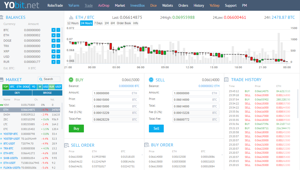Select the DASH row in the market list

(30, 115)
